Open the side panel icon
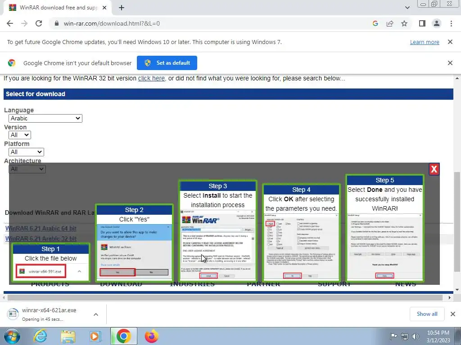 (422, 23)
